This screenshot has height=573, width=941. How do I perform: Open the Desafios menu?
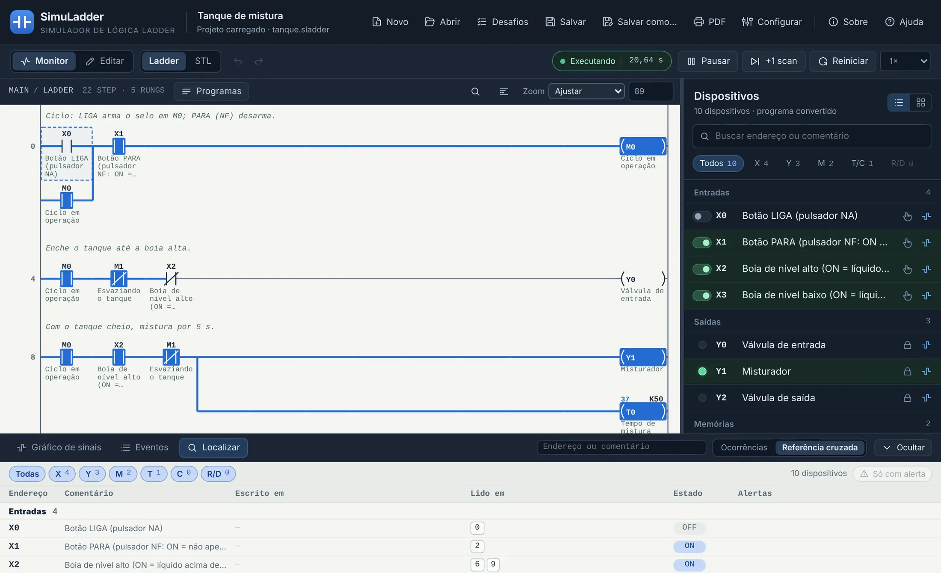pos(503,22)
